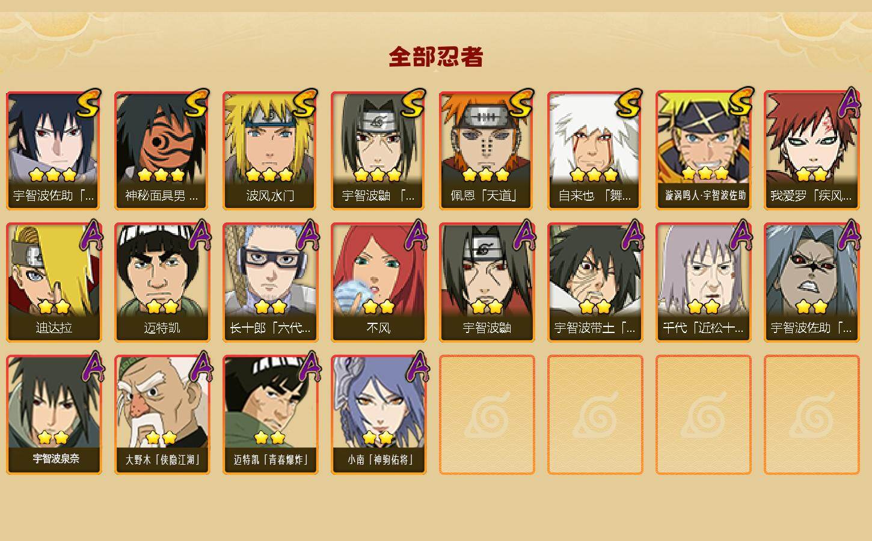Pick the 不风 red-haired ninja card
872x541 pixels.
point(378,283)
